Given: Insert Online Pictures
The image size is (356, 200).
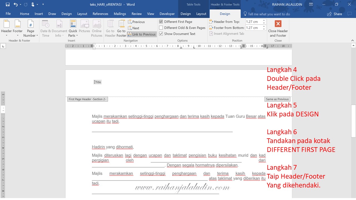Looking at the screenshot, I should pos(97,28).
